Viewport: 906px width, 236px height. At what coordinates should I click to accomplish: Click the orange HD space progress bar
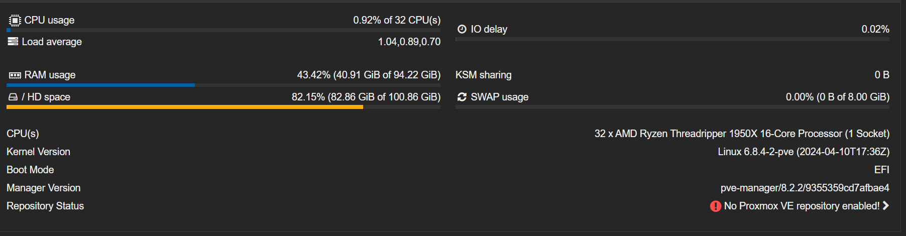223,107
